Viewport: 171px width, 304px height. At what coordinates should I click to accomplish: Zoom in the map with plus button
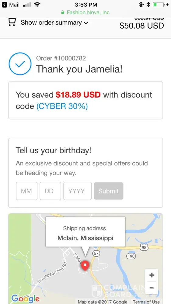coord(152,275)
